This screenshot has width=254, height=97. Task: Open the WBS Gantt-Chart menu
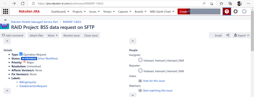pos(162,12)
